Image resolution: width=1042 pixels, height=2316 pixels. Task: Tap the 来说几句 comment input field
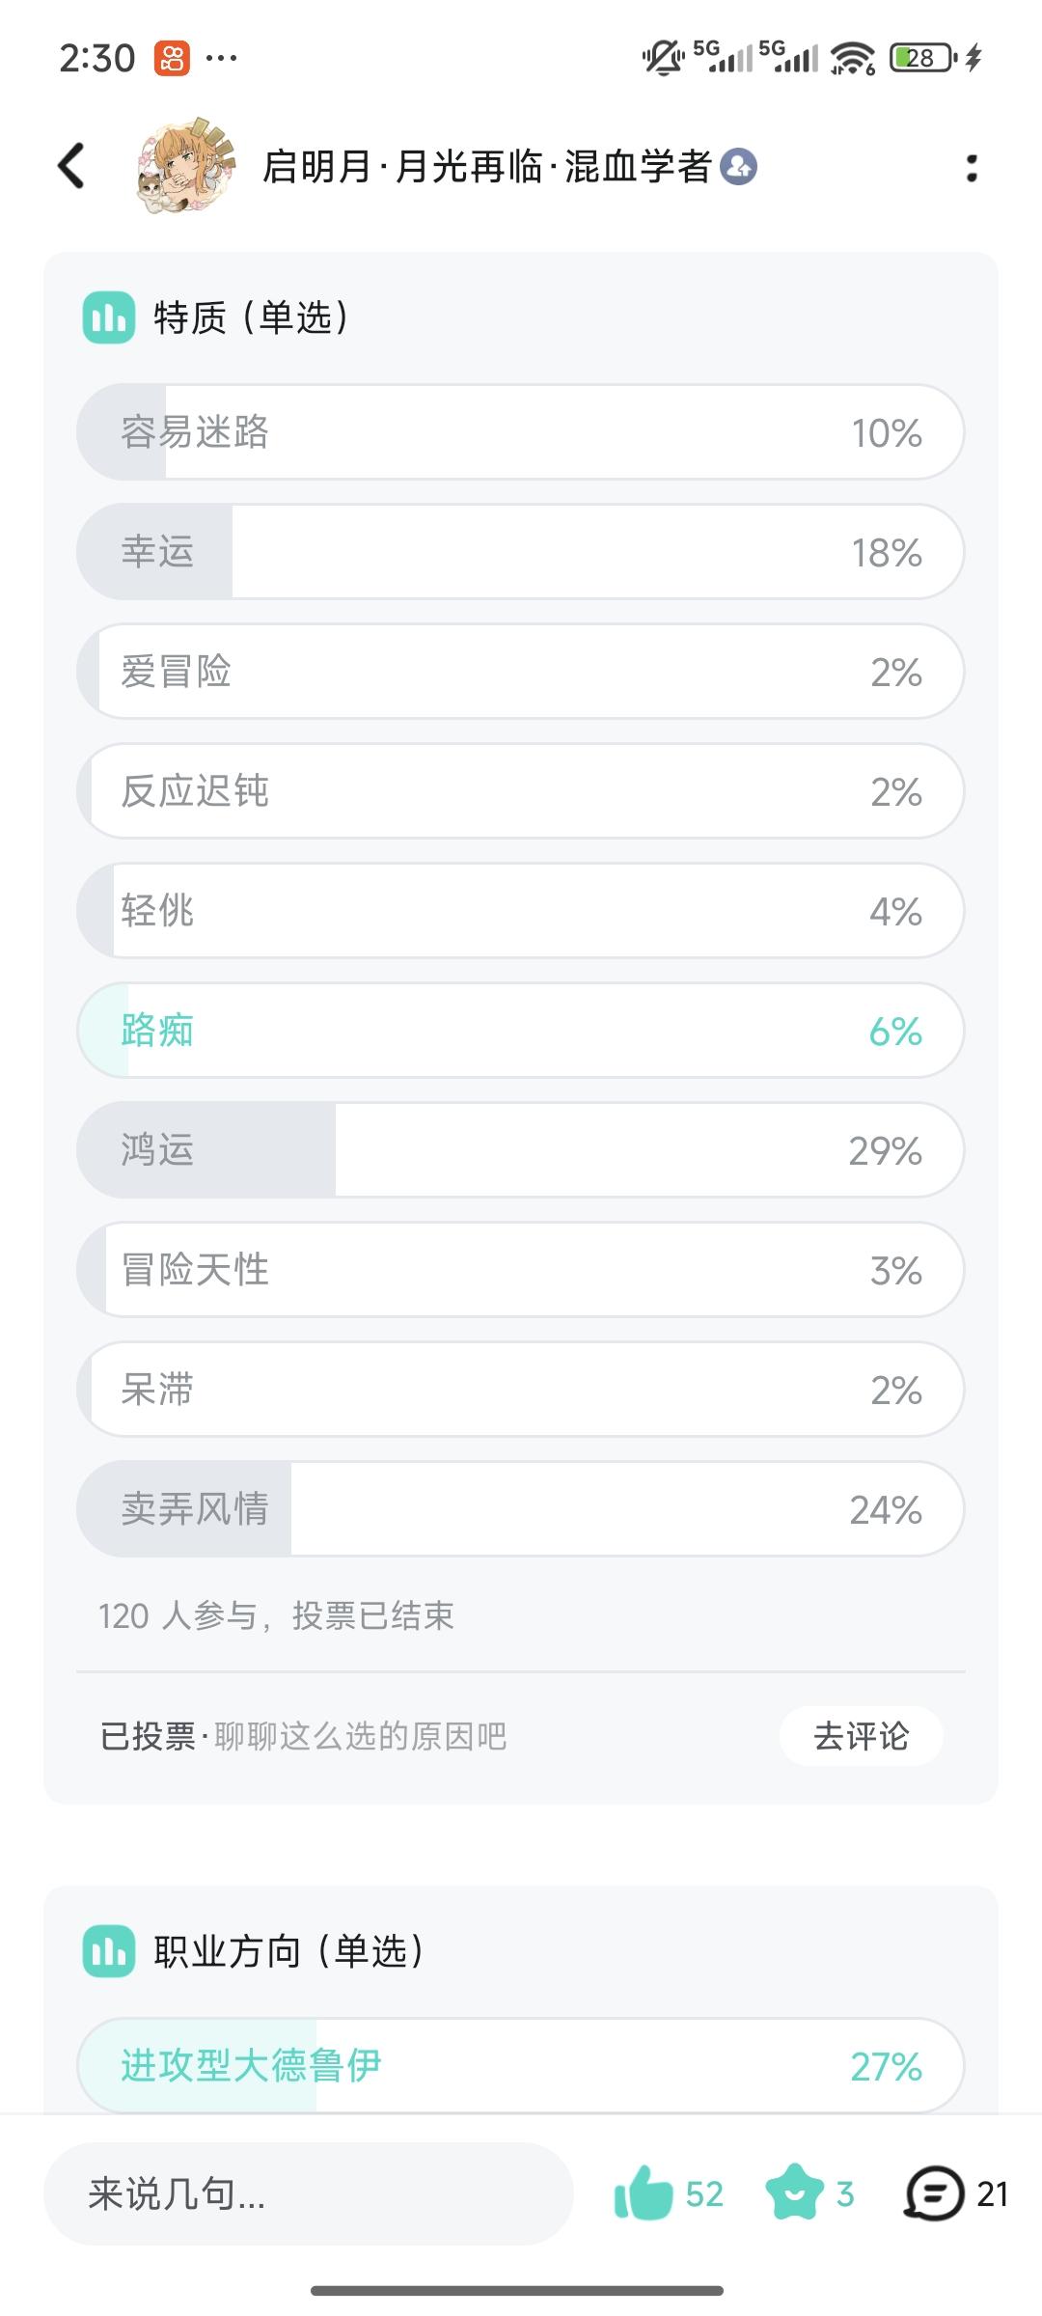tap(309, 2193)
